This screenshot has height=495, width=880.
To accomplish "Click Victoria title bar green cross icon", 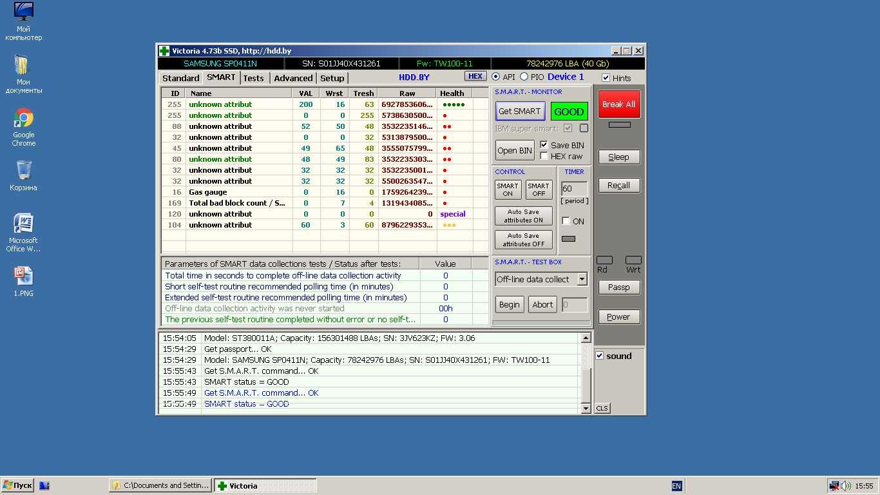I will [x=164, y=51].
